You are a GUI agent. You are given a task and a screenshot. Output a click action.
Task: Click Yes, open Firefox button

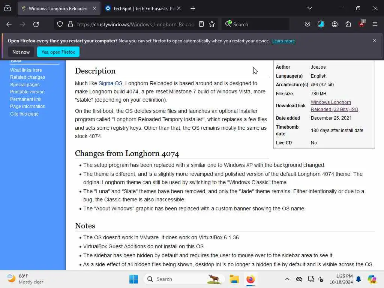(58, 52)
